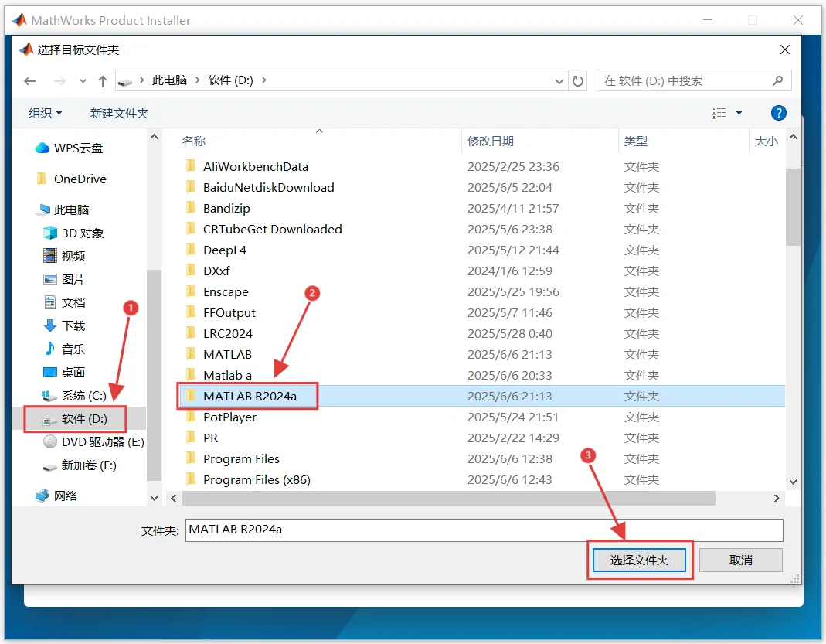The height and width of the screenshot is (644, 826).
Task: Open 文档 folder in sidebar
Action: coord(63,302)
